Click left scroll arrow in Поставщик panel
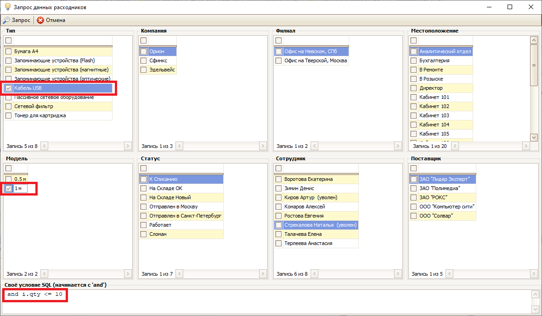The image size is (542, 316). [449, 274]
